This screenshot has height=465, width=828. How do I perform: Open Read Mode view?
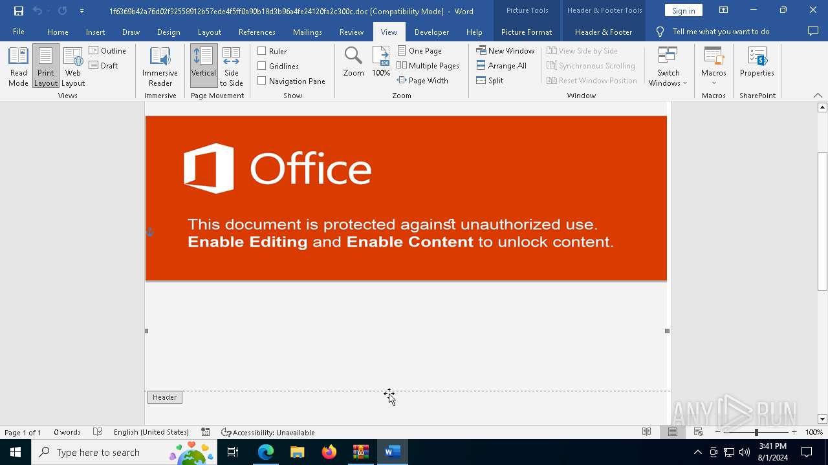click(x=18, y=67)
